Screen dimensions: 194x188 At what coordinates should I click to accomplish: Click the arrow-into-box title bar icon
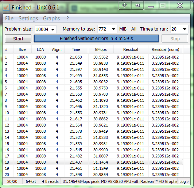(137, 5)
